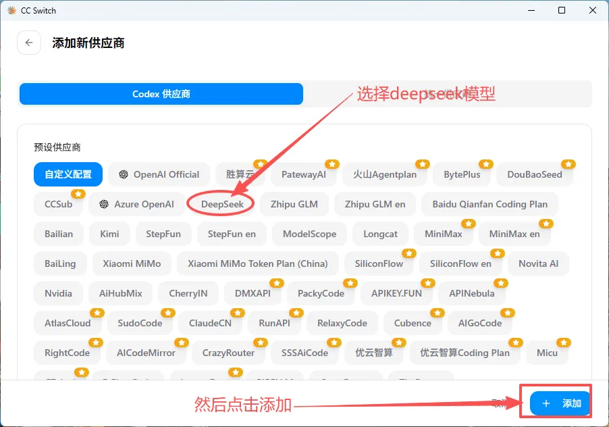Pick the CrazyRouter provider

pyautogui.click(x=228, y=353)
